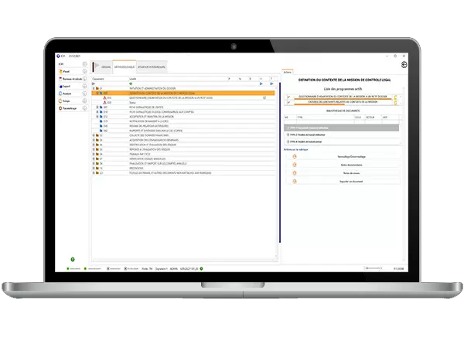Expand the Initiation et administration du dossier folder
Viewport: 464px width, 348px height.
pos(94,89)
